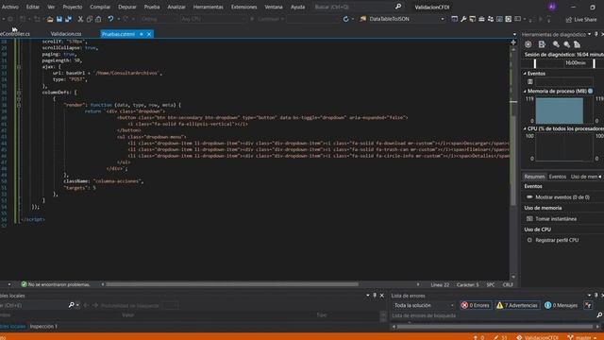This screenshot has height=340, width=604.
Task: Click the zoom out icon in diagnostic tools
Action: coord(566,44)
